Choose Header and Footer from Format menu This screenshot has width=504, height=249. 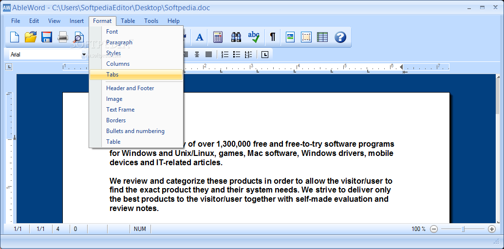(x=136, y=88)
